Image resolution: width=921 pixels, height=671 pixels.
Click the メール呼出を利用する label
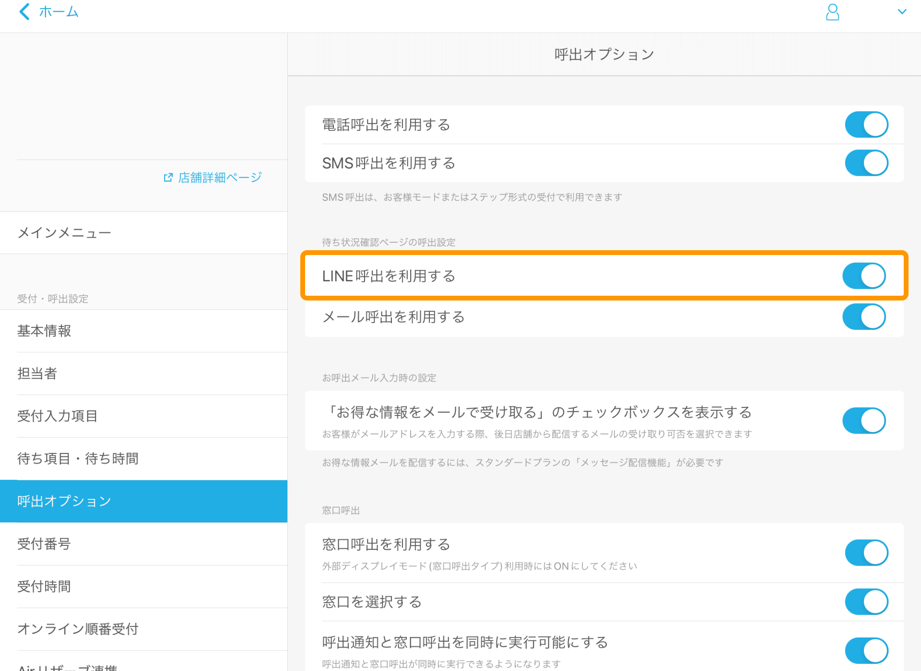pyautogui.click(x=393, y=317)
